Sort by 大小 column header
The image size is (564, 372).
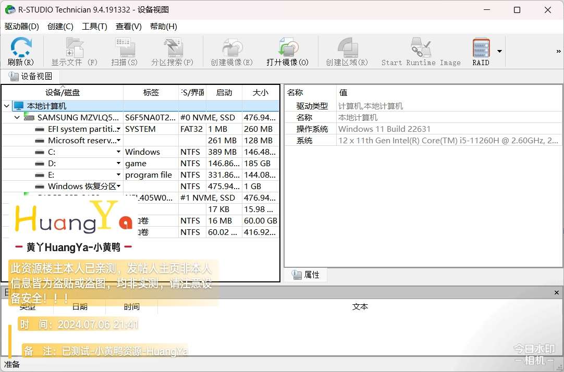click(261, 93)
